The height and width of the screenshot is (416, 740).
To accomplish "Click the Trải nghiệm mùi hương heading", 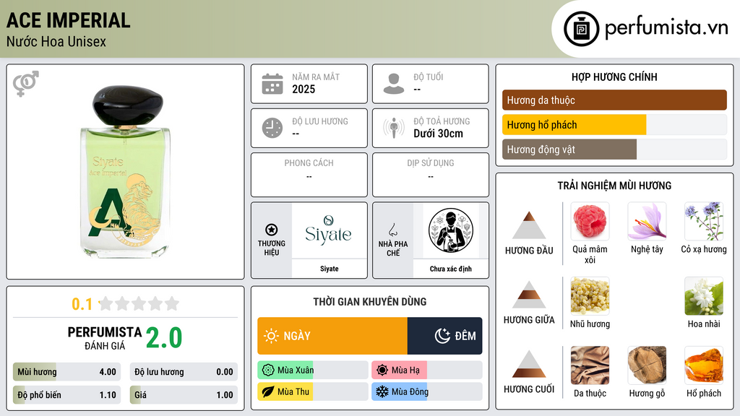I will click(614, 186).
